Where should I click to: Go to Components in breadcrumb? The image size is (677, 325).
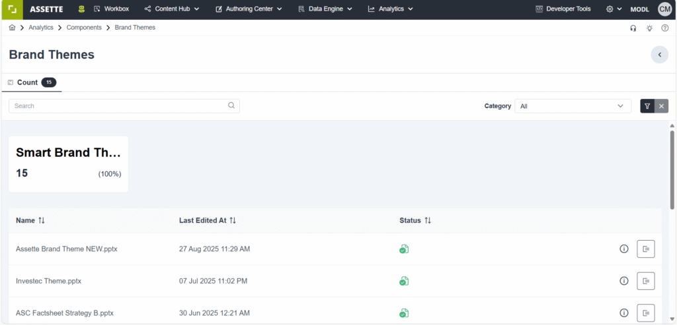[84, 28]
